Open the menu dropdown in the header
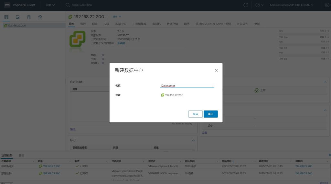 click(50, 5)
